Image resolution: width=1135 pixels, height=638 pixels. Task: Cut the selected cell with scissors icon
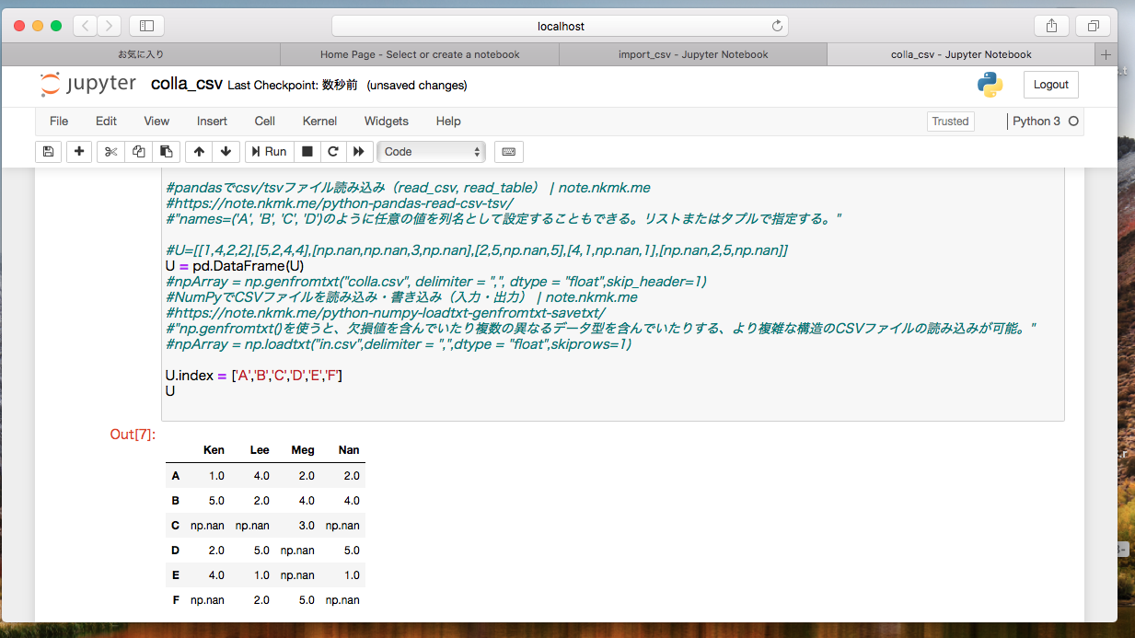[110, 151]
